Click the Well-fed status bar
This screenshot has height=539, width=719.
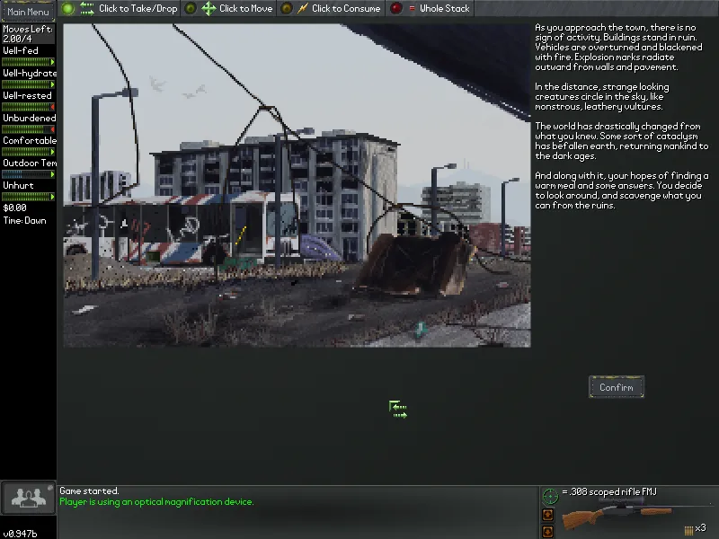point(28,62)
